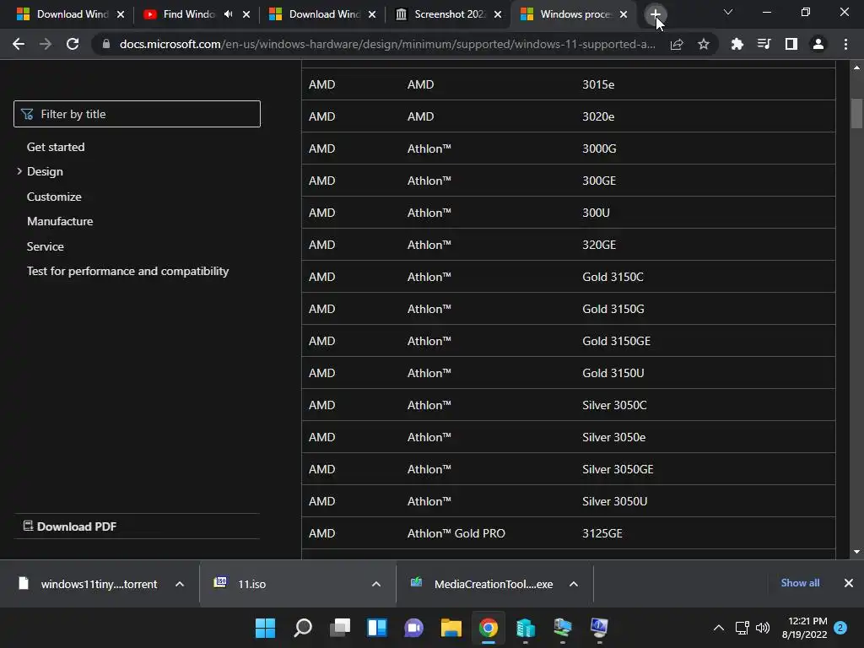Viewport: 864px width, 648px height.
Task: Open the volume tray icon
Action: pos(763,628)
